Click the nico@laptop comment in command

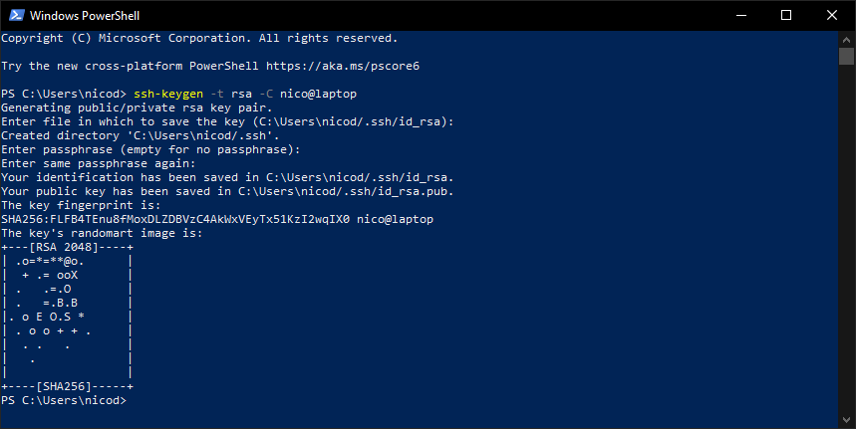318,94
